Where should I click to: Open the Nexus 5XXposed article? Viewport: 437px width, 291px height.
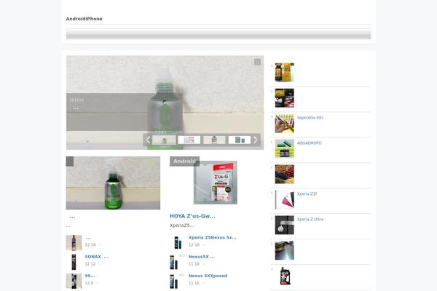point(208,276)
